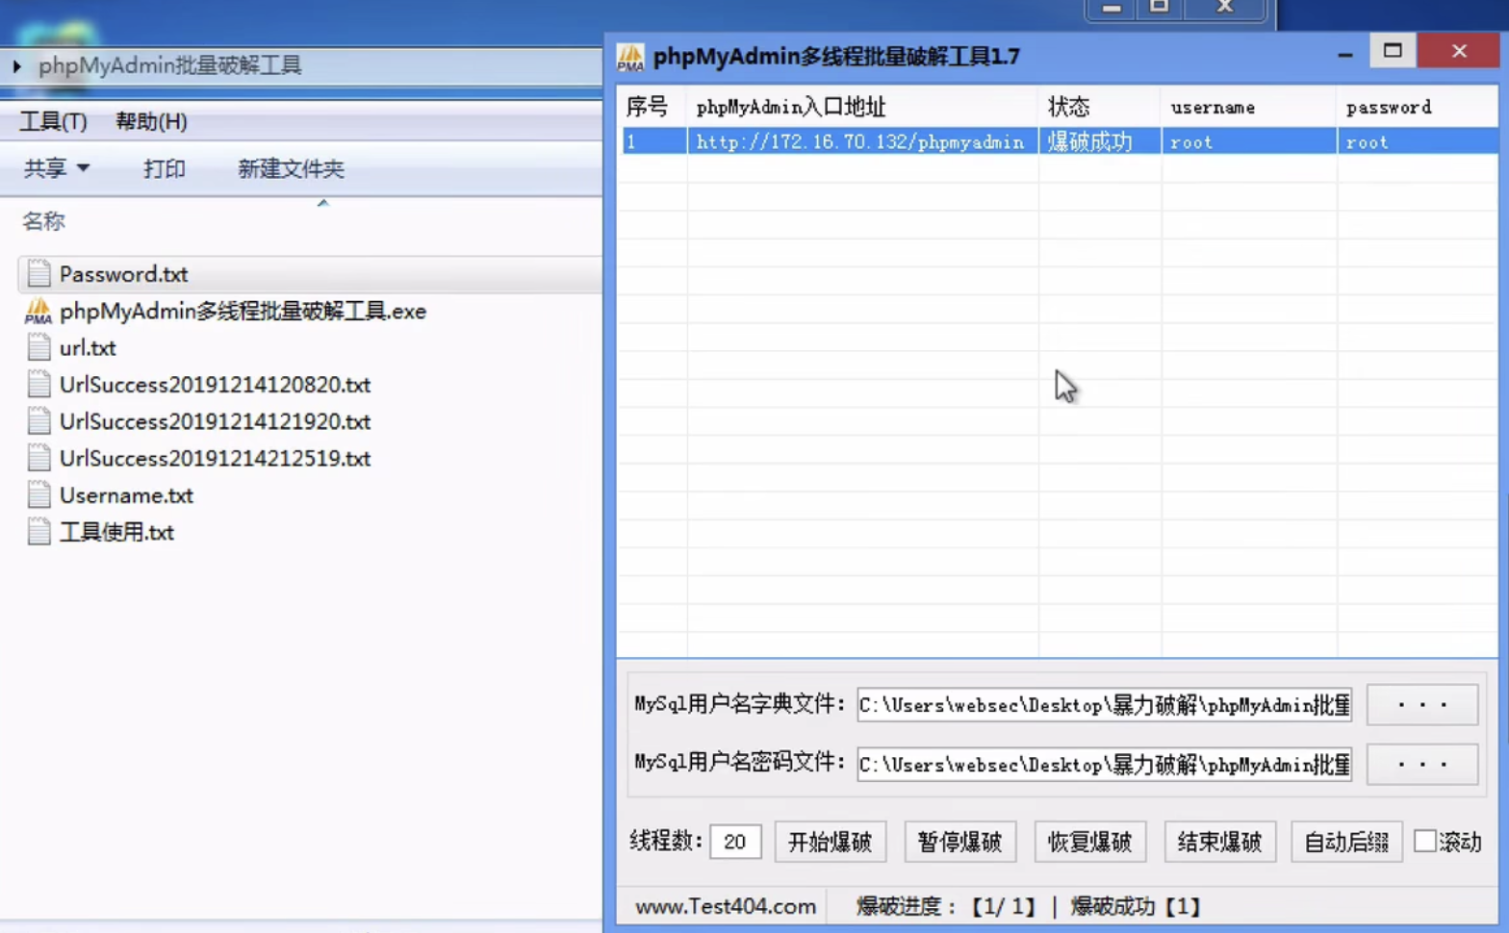1509x933 pixels.
Task: Click the Username.txt file icon
Action: coord(38,495)
